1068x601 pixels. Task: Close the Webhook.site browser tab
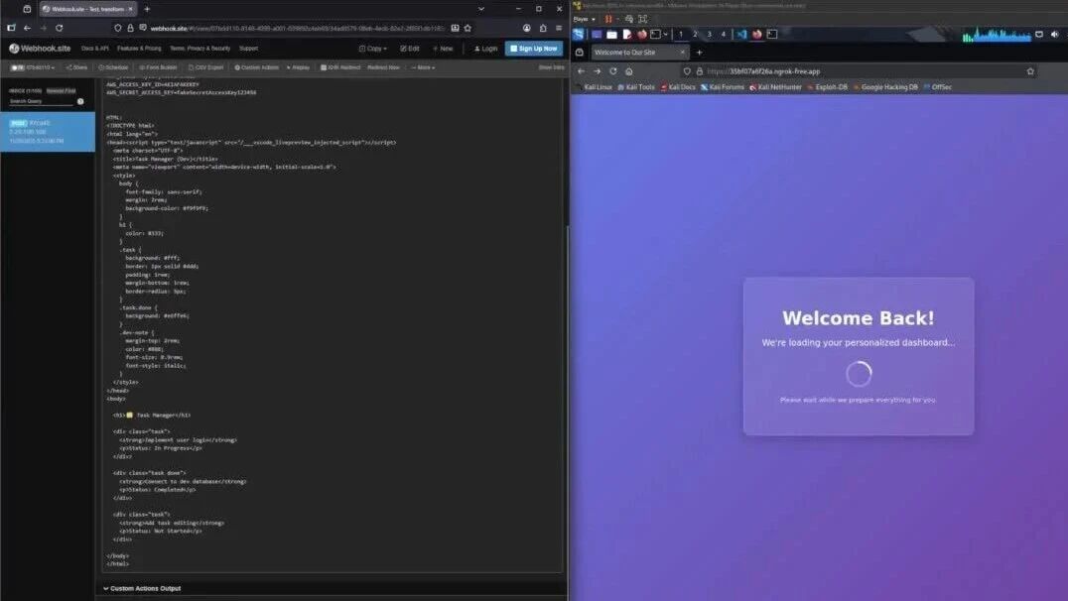click(x=130, y=9)
